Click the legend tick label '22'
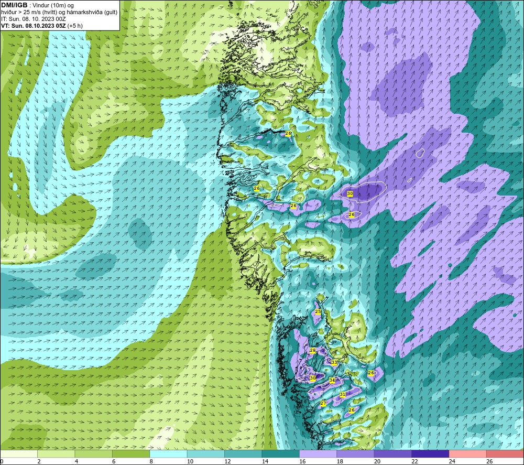The image size is (524, 465). pos(414,462)
